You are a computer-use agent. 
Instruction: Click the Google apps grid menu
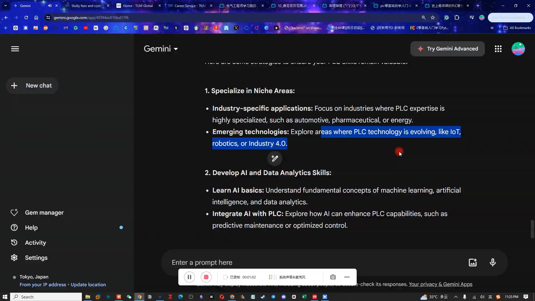tap(498, 48)
